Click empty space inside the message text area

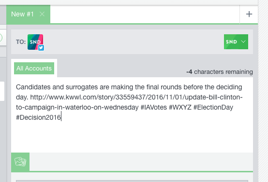(132, 137)
